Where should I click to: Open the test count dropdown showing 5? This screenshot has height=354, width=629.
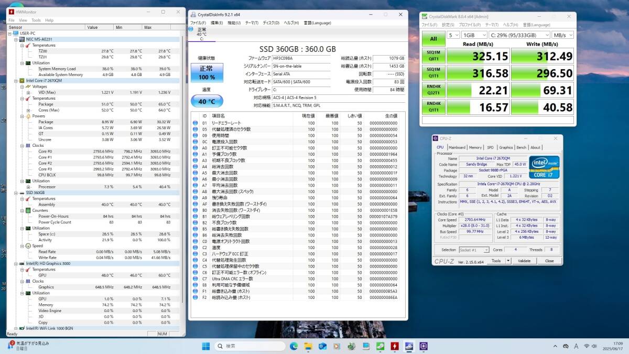pyautogui.click(x=453, y=35)
